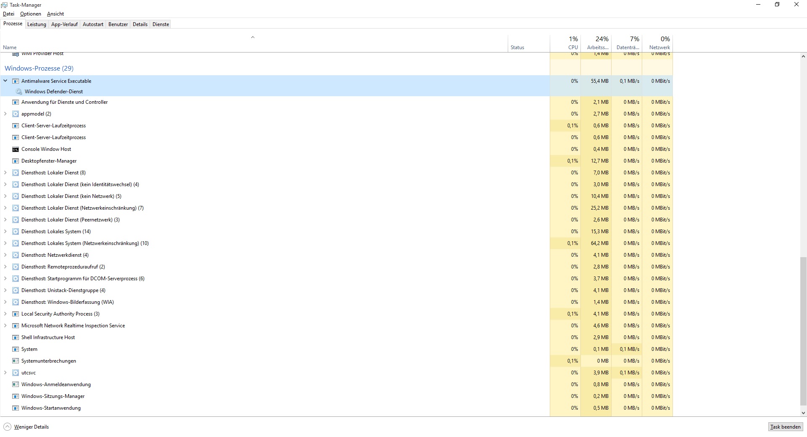Sort by the Status column header

529,43
